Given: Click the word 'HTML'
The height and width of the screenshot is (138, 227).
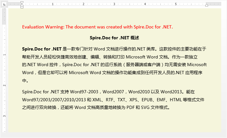Looking at the screenshot, I should click(176, 100).
